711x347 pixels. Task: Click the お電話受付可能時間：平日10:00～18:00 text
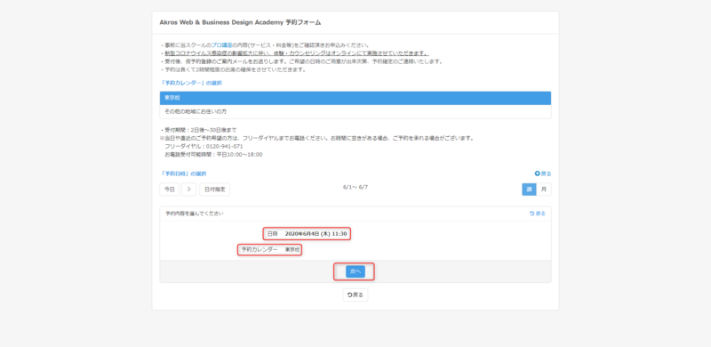point(213,155)
